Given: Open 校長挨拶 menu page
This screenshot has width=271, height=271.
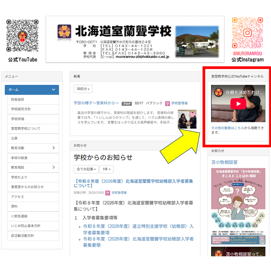Looking at the screenshot, I should point(18,99).
